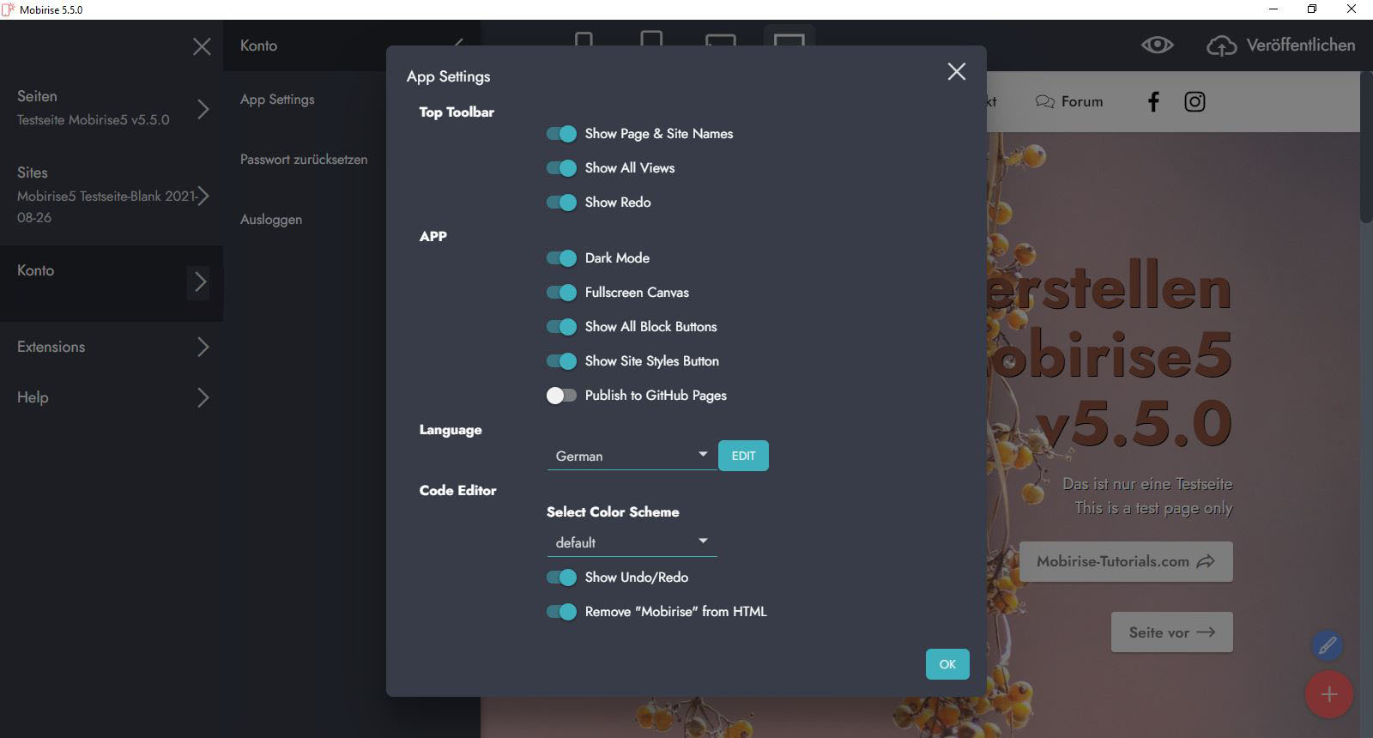The height and width of the screenshot is (738, 1373).
Task: Click the blue pencil edit icon
Action: click(1327, 644)
